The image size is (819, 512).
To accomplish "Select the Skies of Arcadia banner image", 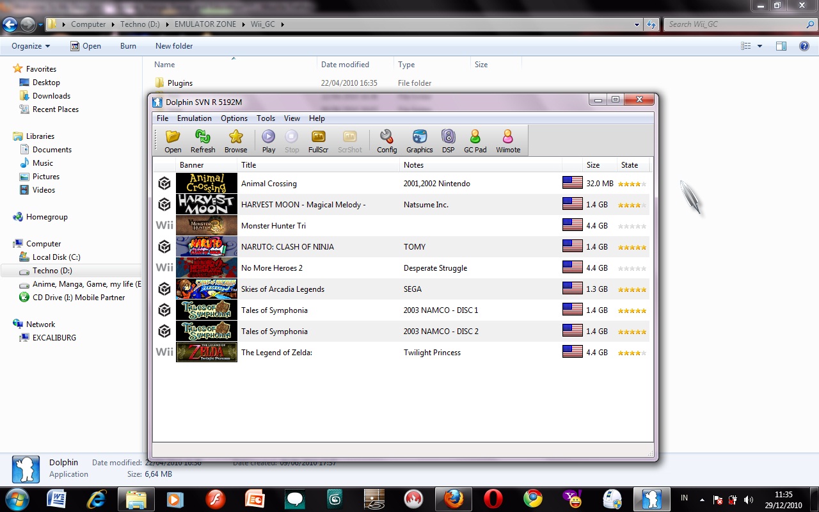I will point(207,289).
